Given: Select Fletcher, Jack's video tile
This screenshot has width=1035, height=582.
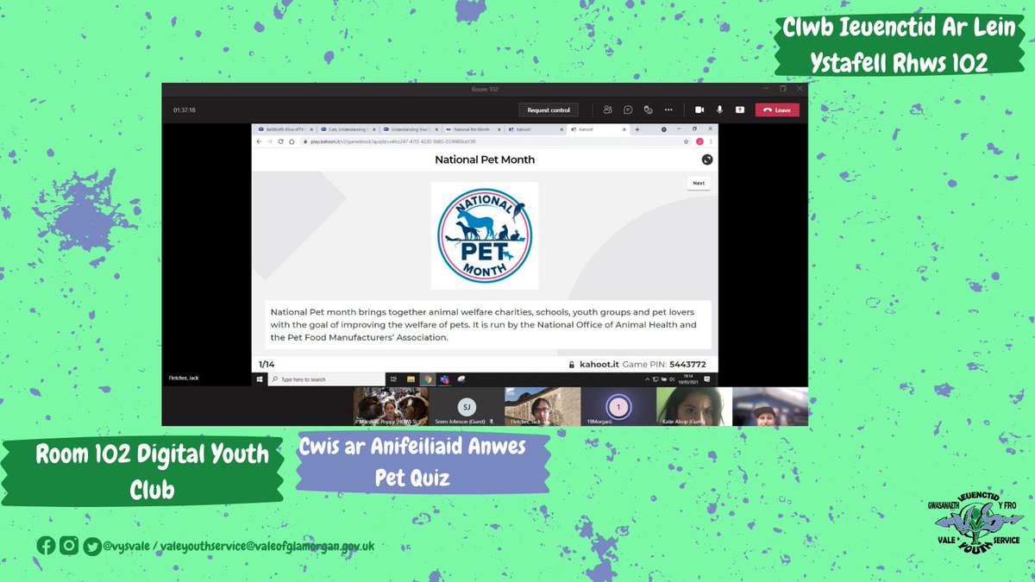Looking at the screenshot, I should coord(543,406).
